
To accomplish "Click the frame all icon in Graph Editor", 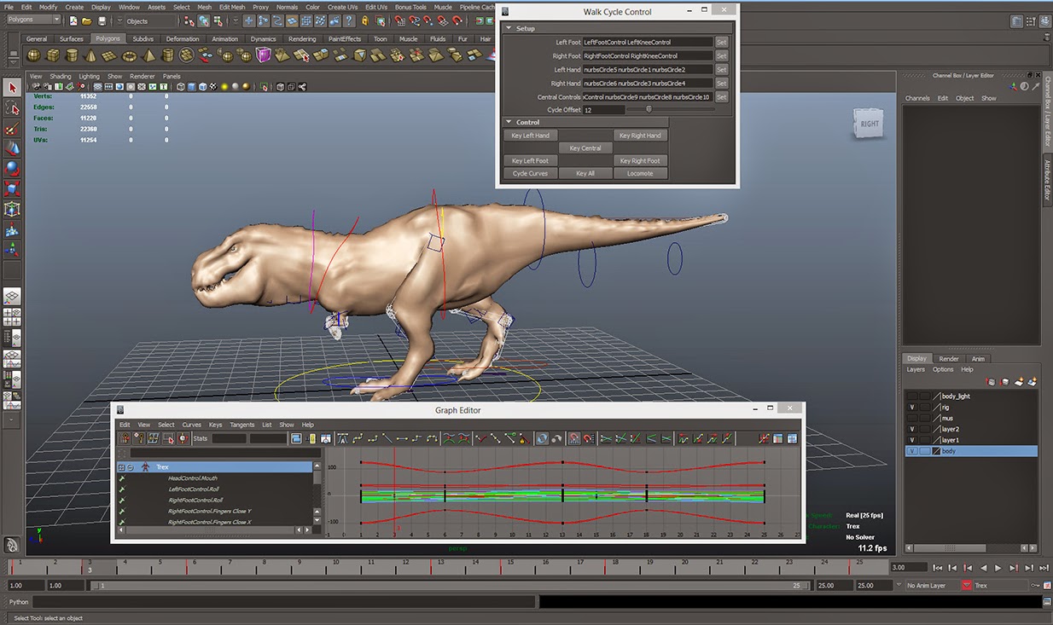I will click(297, 438).
